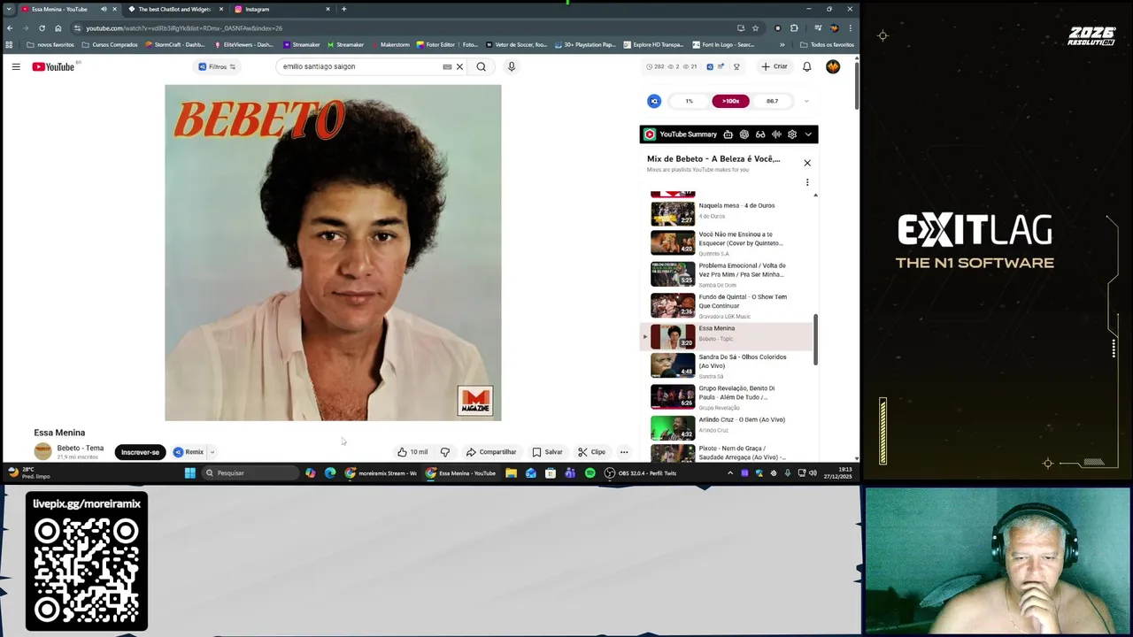The height and width of the screenshot is (637, 1133).
Task: Click the Compartilhar share button
Action: point(491,452)
